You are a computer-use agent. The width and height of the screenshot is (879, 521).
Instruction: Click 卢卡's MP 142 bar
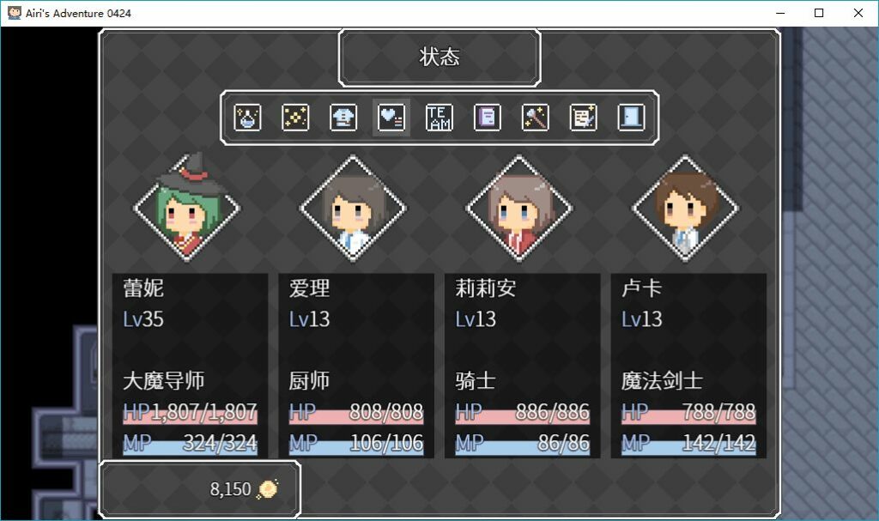click(x=688, y=444)
